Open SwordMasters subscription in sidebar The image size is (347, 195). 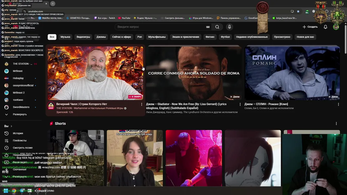click(21, 107)
